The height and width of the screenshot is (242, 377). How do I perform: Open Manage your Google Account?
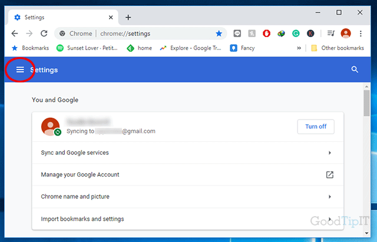pyautogui.click(x=187, y=175)
